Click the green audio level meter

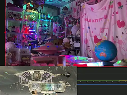coord(102,81)
